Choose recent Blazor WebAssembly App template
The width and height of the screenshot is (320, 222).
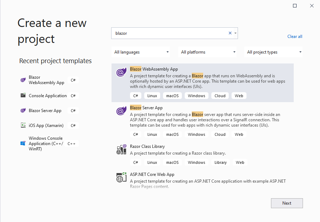pyautogui.click(x=46, y=80)
